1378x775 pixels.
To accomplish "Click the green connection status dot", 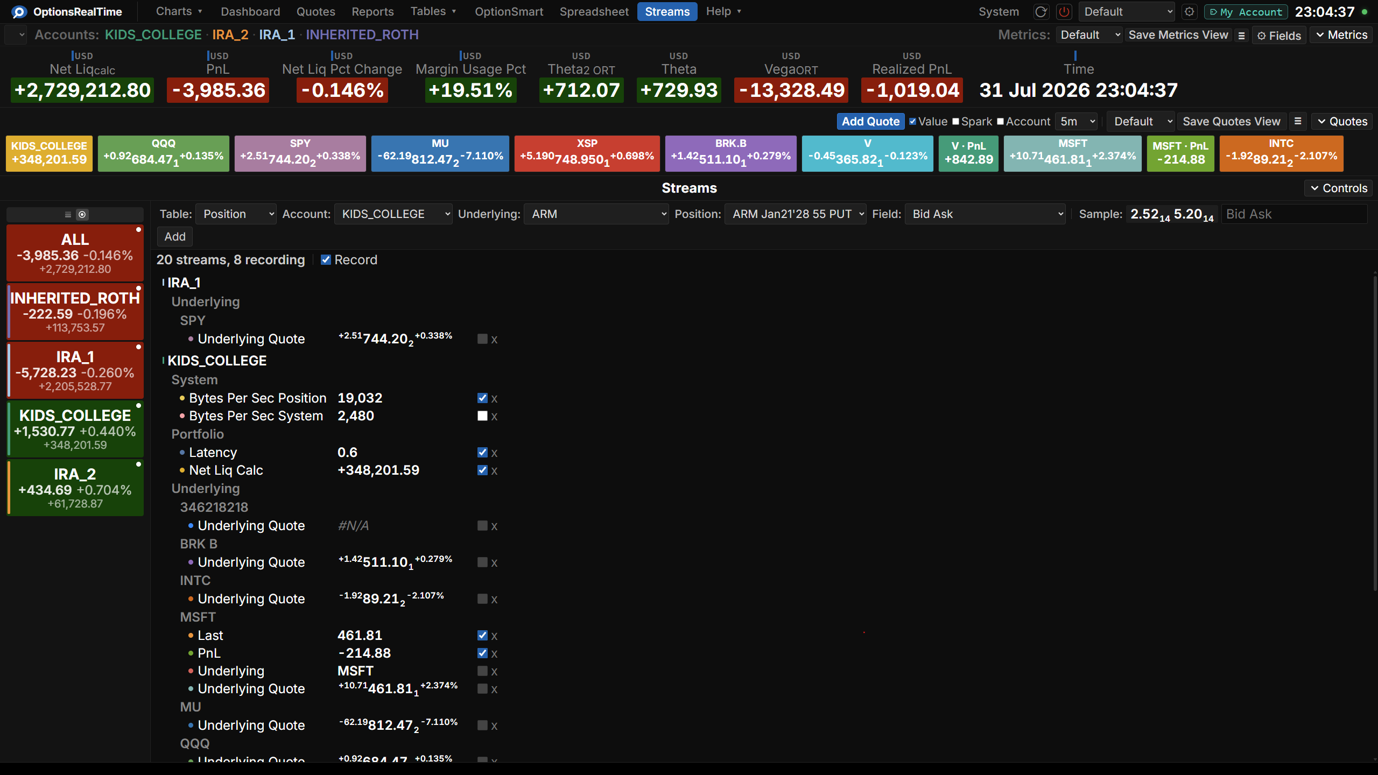I will click(x=1365, y=12).
